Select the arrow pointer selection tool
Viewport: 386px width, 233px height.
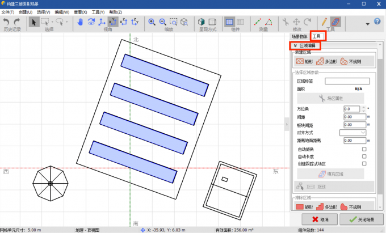click(33, 22)
